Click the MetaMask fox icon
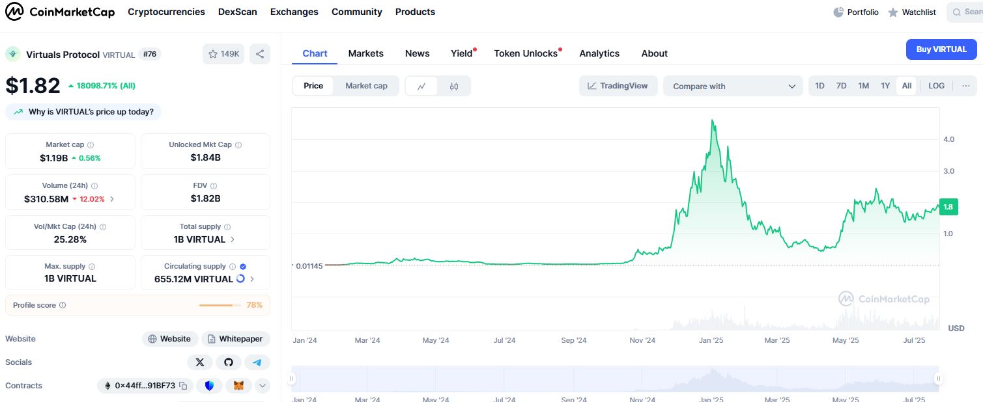This screenshot has height=402, width=983. (238, 386)
